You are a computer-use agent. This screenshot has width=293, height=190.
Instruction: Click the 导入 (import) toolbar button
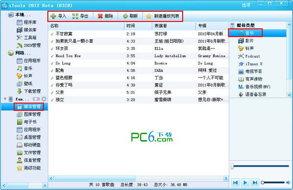click(58, 16)
